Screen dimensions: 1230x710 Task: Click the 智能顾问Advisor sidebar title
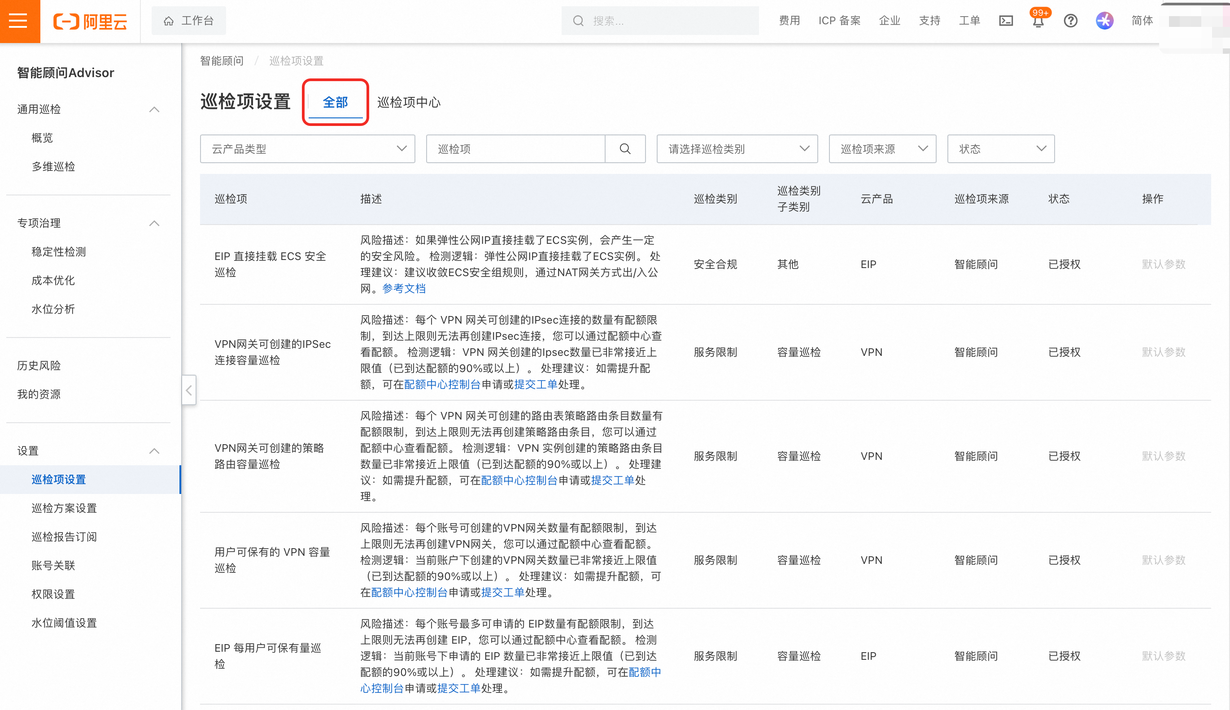click(x=65, y=73)
